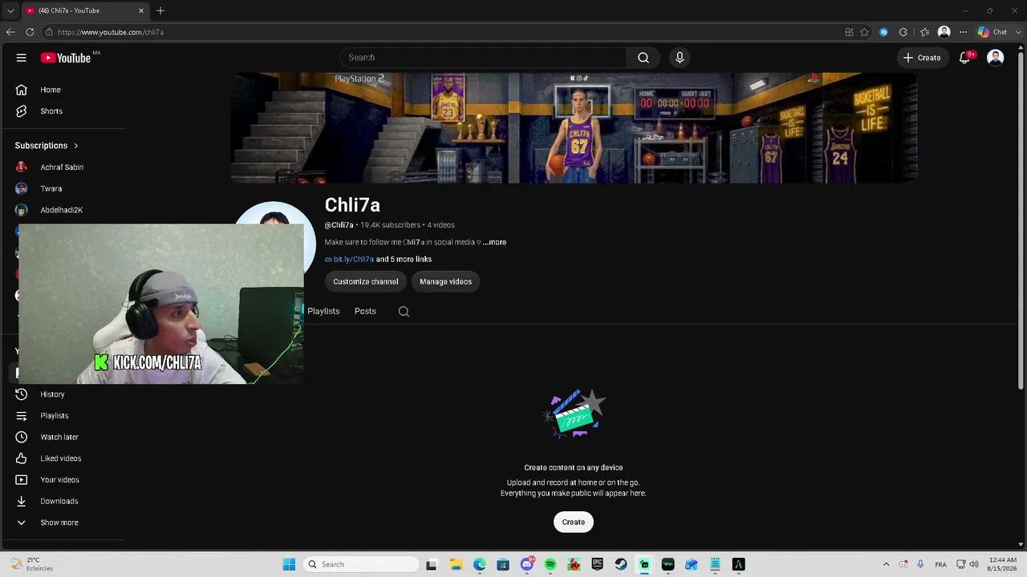
Task: Open the Shazam browser extension
Action: tap(883, 32)
